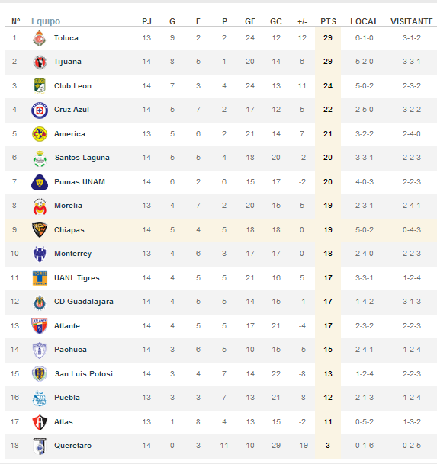Click the Pachuca points value 15
The width and height of the screenshot is (437, 464).
[x=328, y=350]
